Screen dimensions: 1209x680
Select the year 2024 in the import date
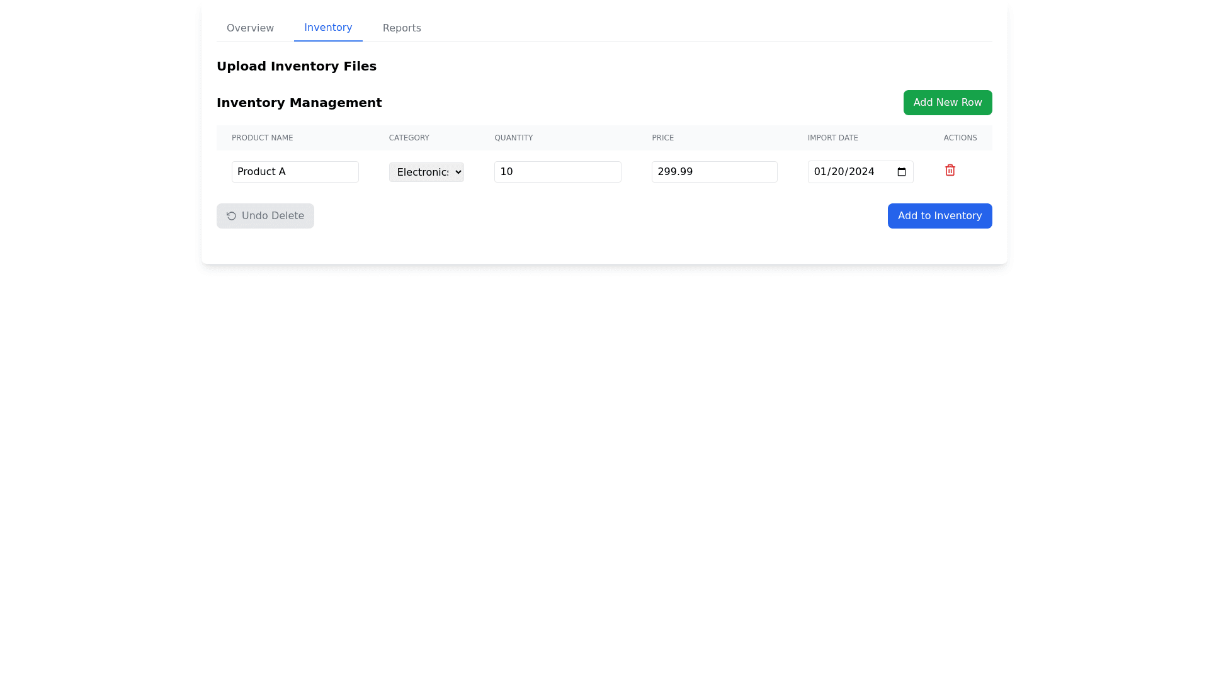tap(861, 172)
